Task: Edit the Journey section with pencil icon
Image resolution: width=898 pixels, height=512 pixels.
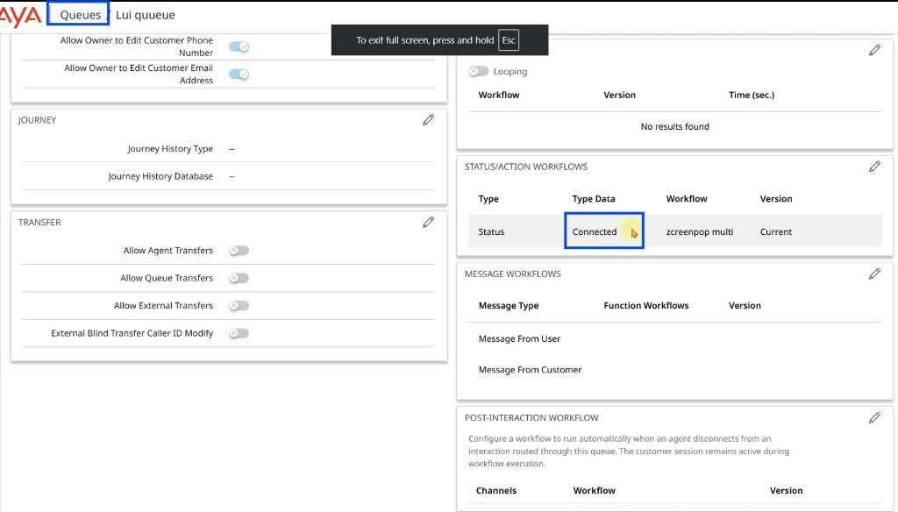Action: pos(428,120)
